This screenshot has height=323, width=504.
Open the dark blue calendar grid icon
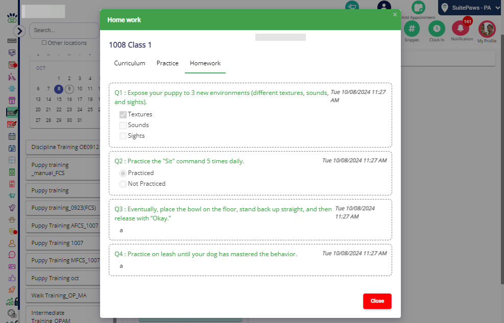pos(12,136)
